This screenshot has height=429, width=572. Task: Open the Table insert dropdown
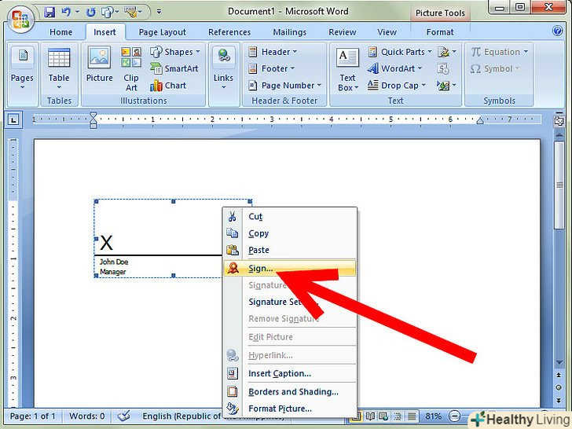click(x=59, y=69)
